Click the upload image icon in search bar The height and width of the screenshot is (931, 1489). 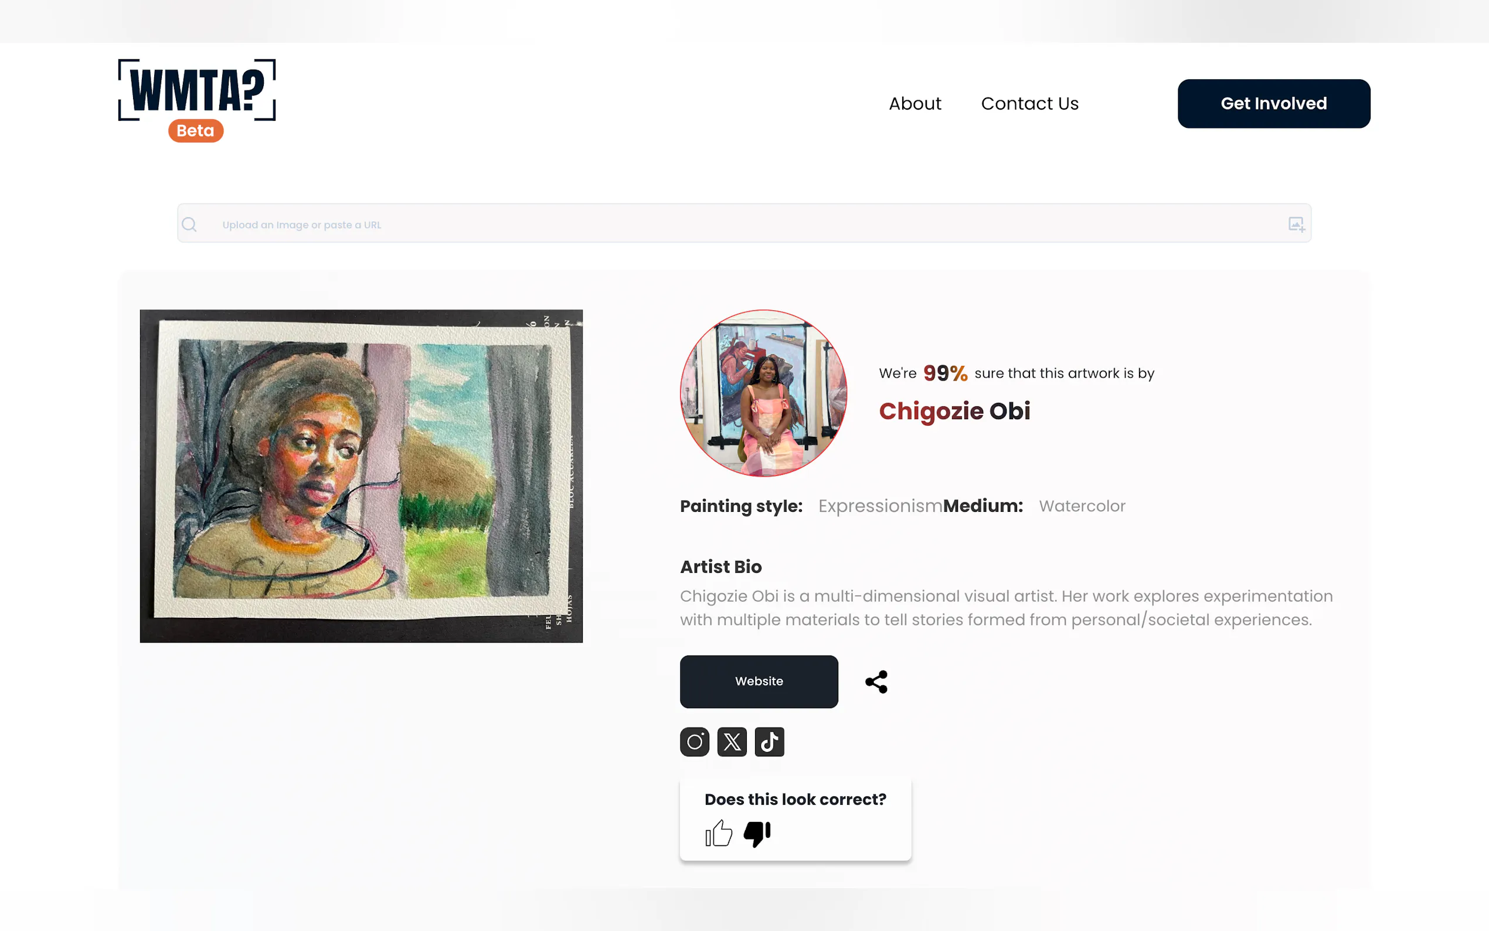[1296, 224]
